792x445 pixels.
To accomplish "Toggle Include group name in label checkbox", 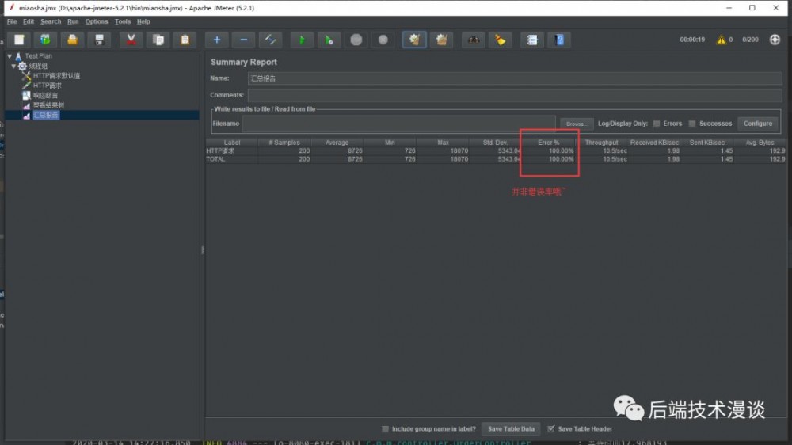I will coord(385,429).
